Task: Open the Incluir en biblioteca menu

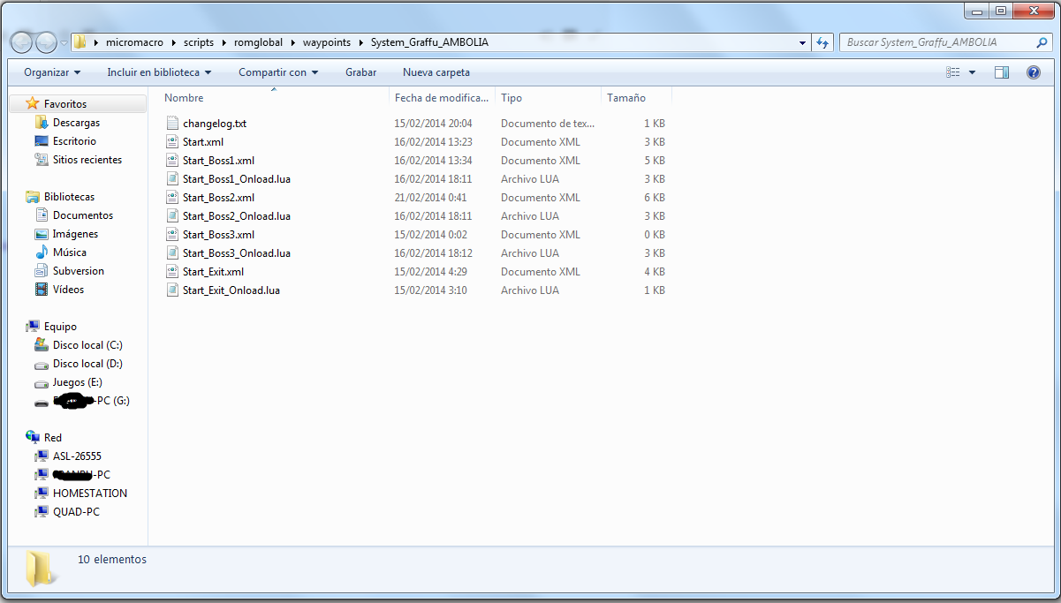Action: pos(159,72)
